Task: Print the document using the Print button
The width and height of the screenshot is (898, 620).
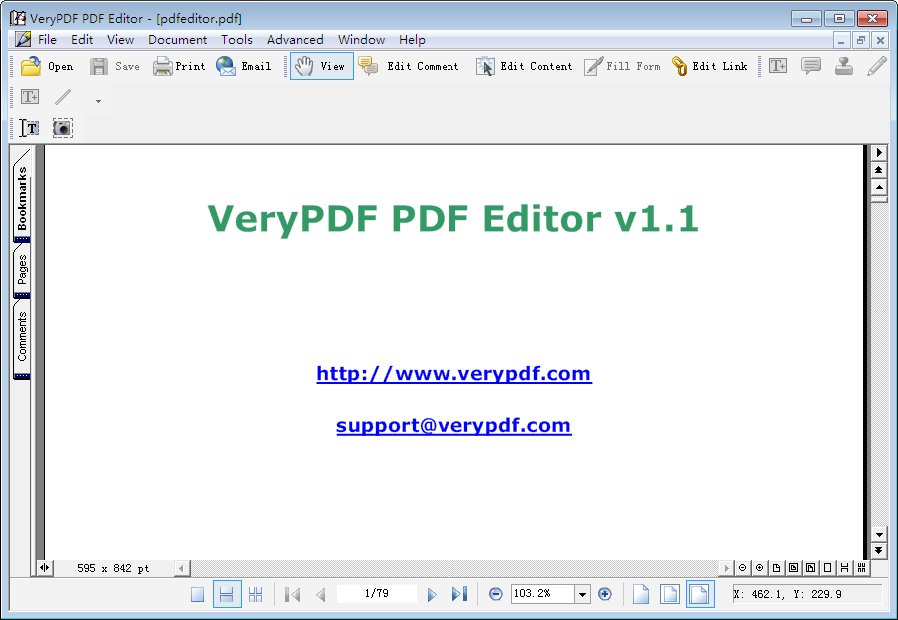Action: [x=179, y=67]
